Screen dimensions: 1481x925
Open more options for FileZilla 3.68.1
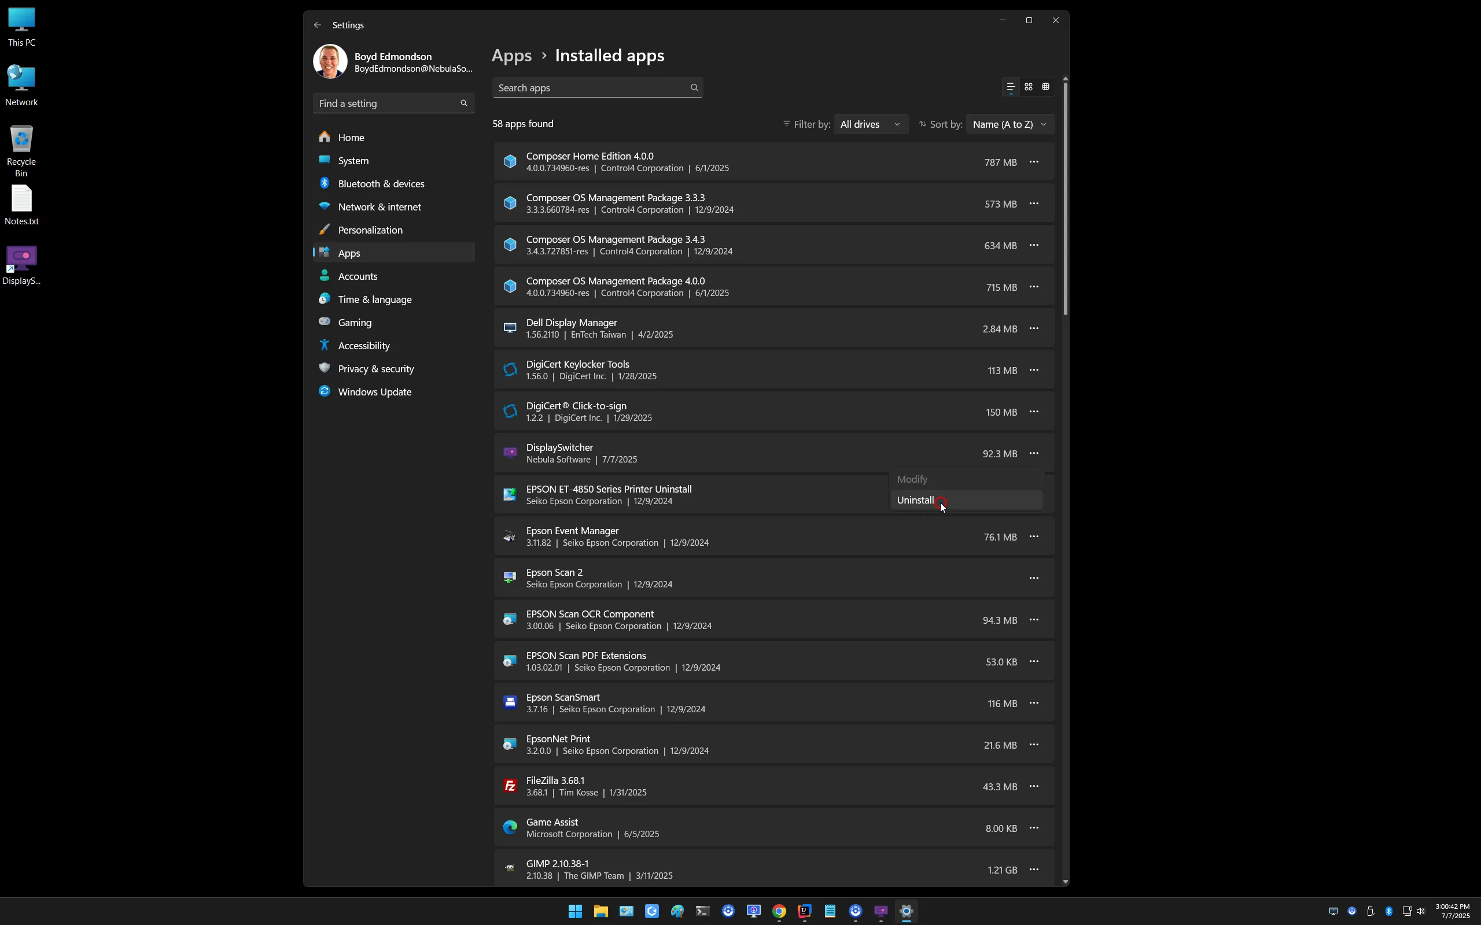click(x=1034, y=786)
